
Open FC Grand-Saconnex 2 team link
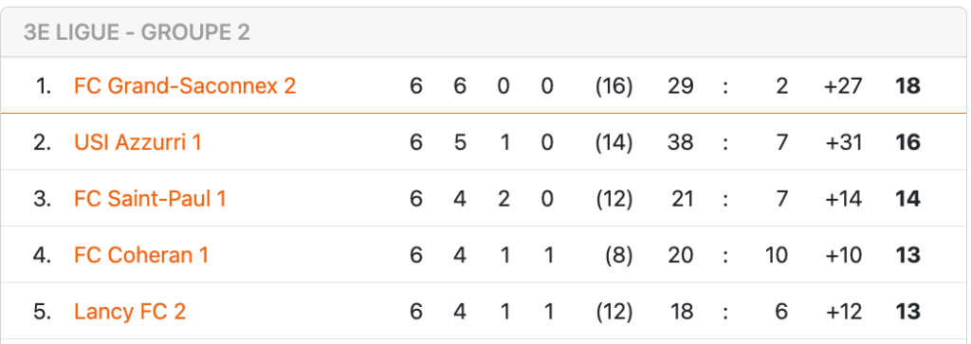185,86
